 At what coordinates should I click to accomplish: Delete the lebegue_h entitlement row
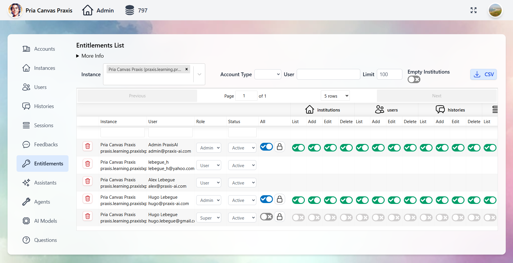[88, 164]
